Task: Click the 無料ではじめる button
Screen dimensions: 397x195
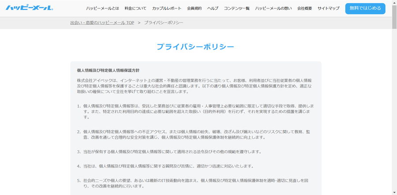Action: (365, 8)
